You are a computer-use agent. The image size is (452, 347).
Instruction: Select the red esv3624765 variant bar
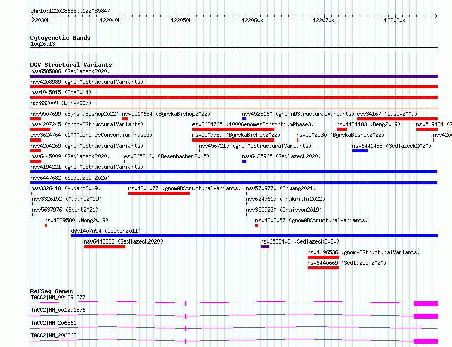(233, 129)
